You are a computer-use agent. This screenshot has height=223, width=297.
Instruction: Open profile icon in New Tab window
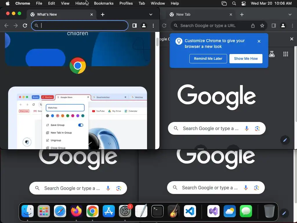point(283,26)
